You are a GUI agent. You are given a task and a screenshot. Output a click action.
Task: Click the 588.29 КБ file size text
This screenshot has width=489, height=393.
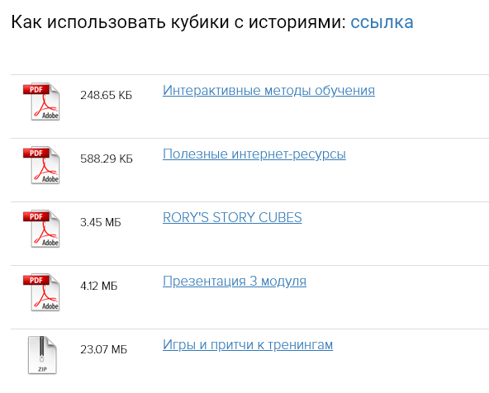point(107,159)
